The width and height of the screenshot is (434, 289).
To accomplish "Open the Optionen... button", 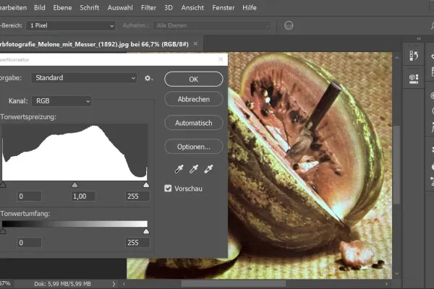I will (x=193, y=147).
